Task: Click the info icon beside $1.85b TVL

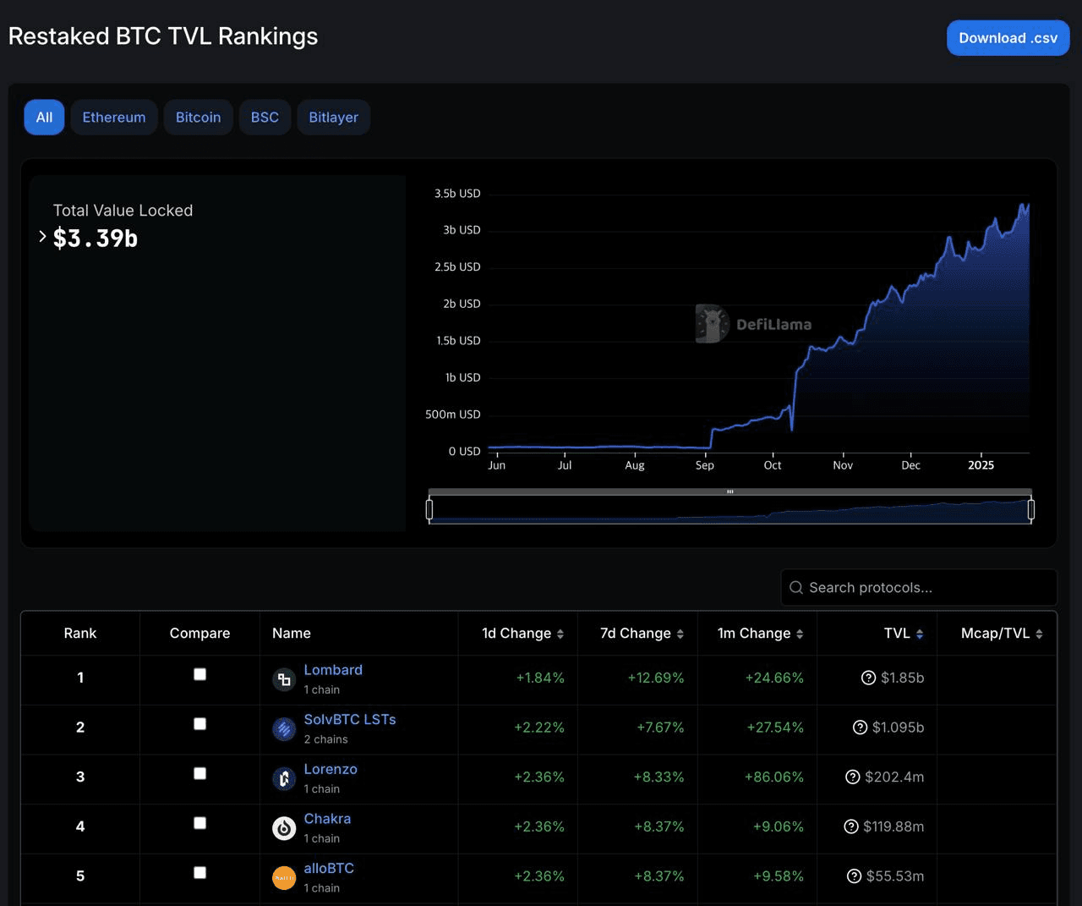Action: pos(868,678)
